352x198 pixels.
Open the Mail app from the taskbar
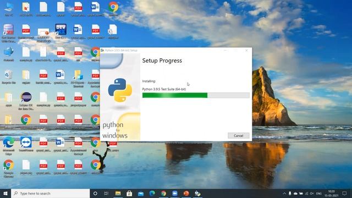(141, 193)
